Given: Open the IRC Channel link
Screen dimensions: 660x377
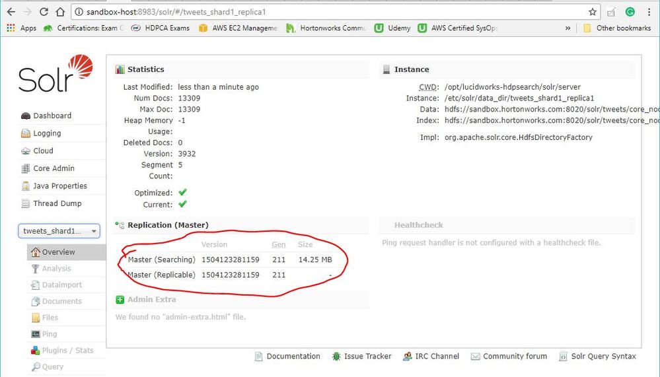Looking at the screenshot, I should pos(437,357).
